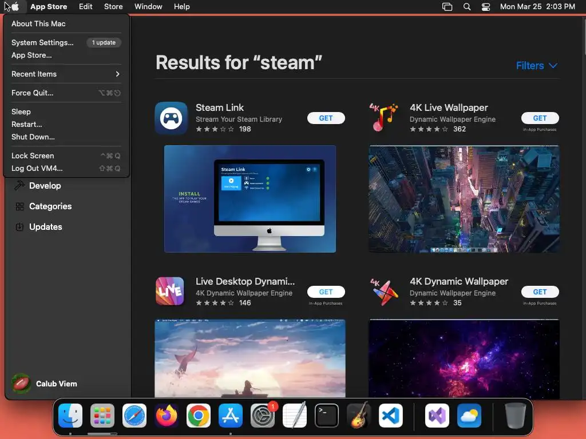Launch Safari from the dock
586x439 pixels.
(x=134, y=416)
